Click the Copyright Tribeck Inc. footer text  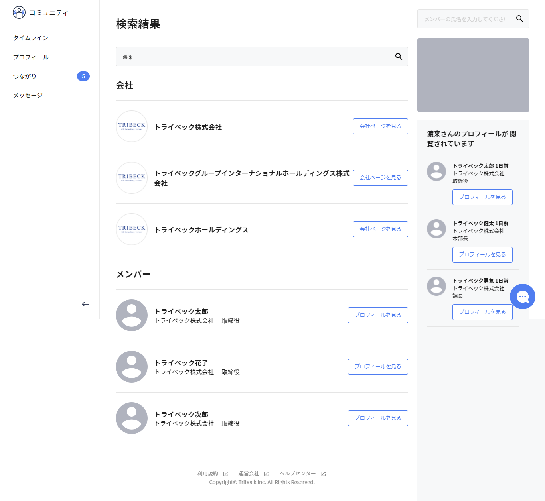coord(262,482)
